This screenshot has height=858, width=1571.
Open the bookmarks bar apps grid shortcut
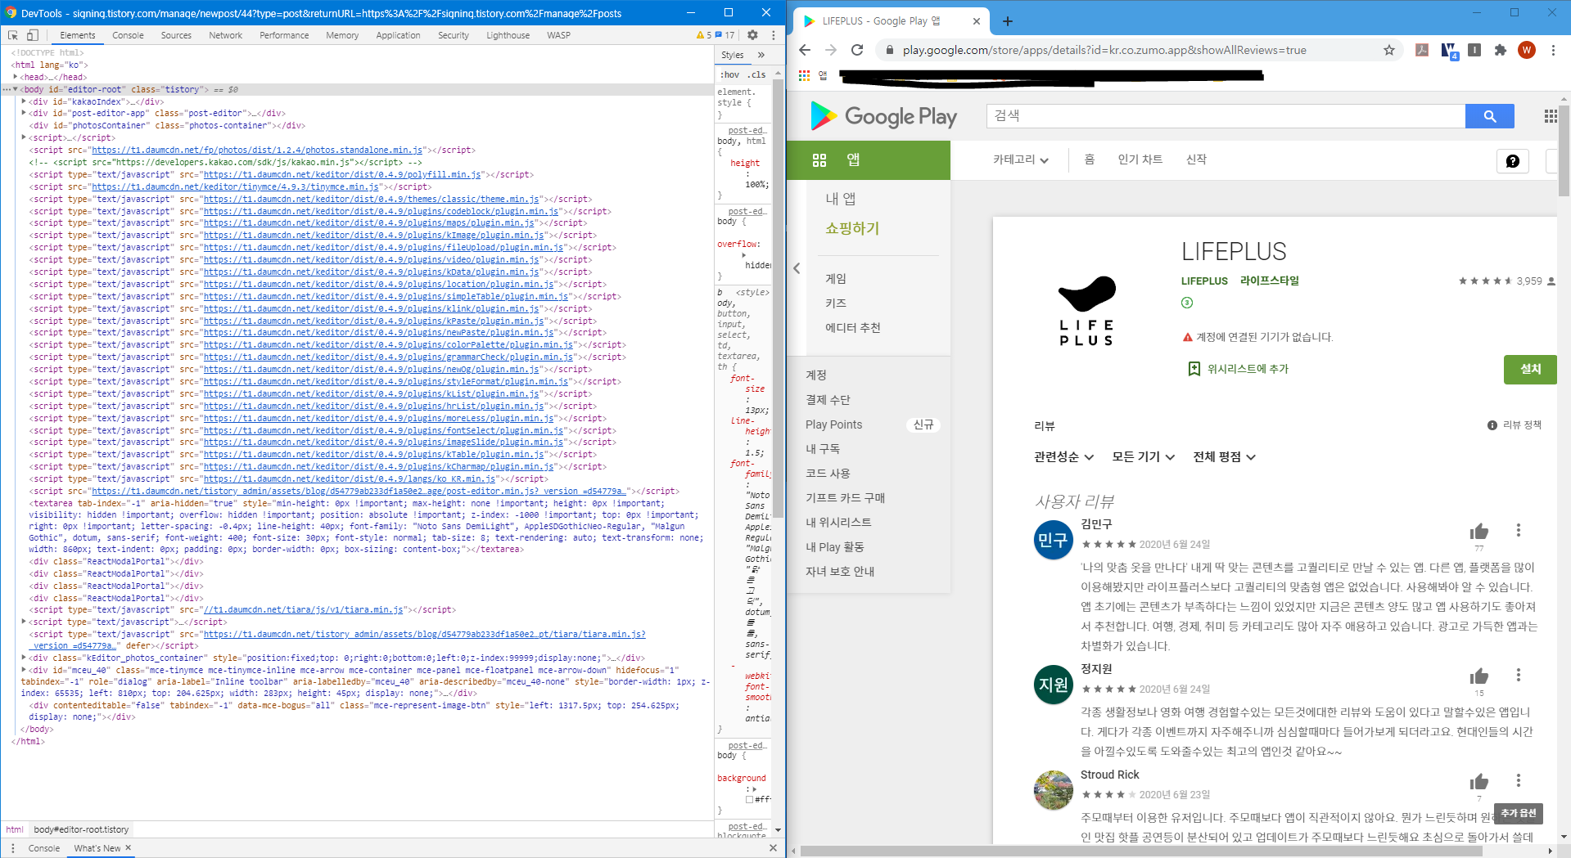click(805, 75)
